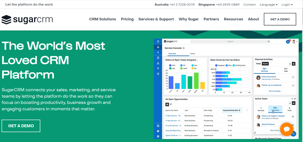Click the stacked layers icon at sidebar bottom

158,136
